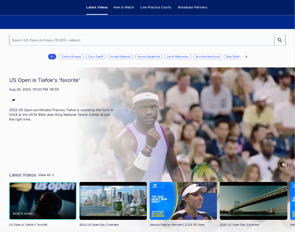Filter videos by Ben Shelton
Viewport: 295px width, 232px height.
click(234, 57)
